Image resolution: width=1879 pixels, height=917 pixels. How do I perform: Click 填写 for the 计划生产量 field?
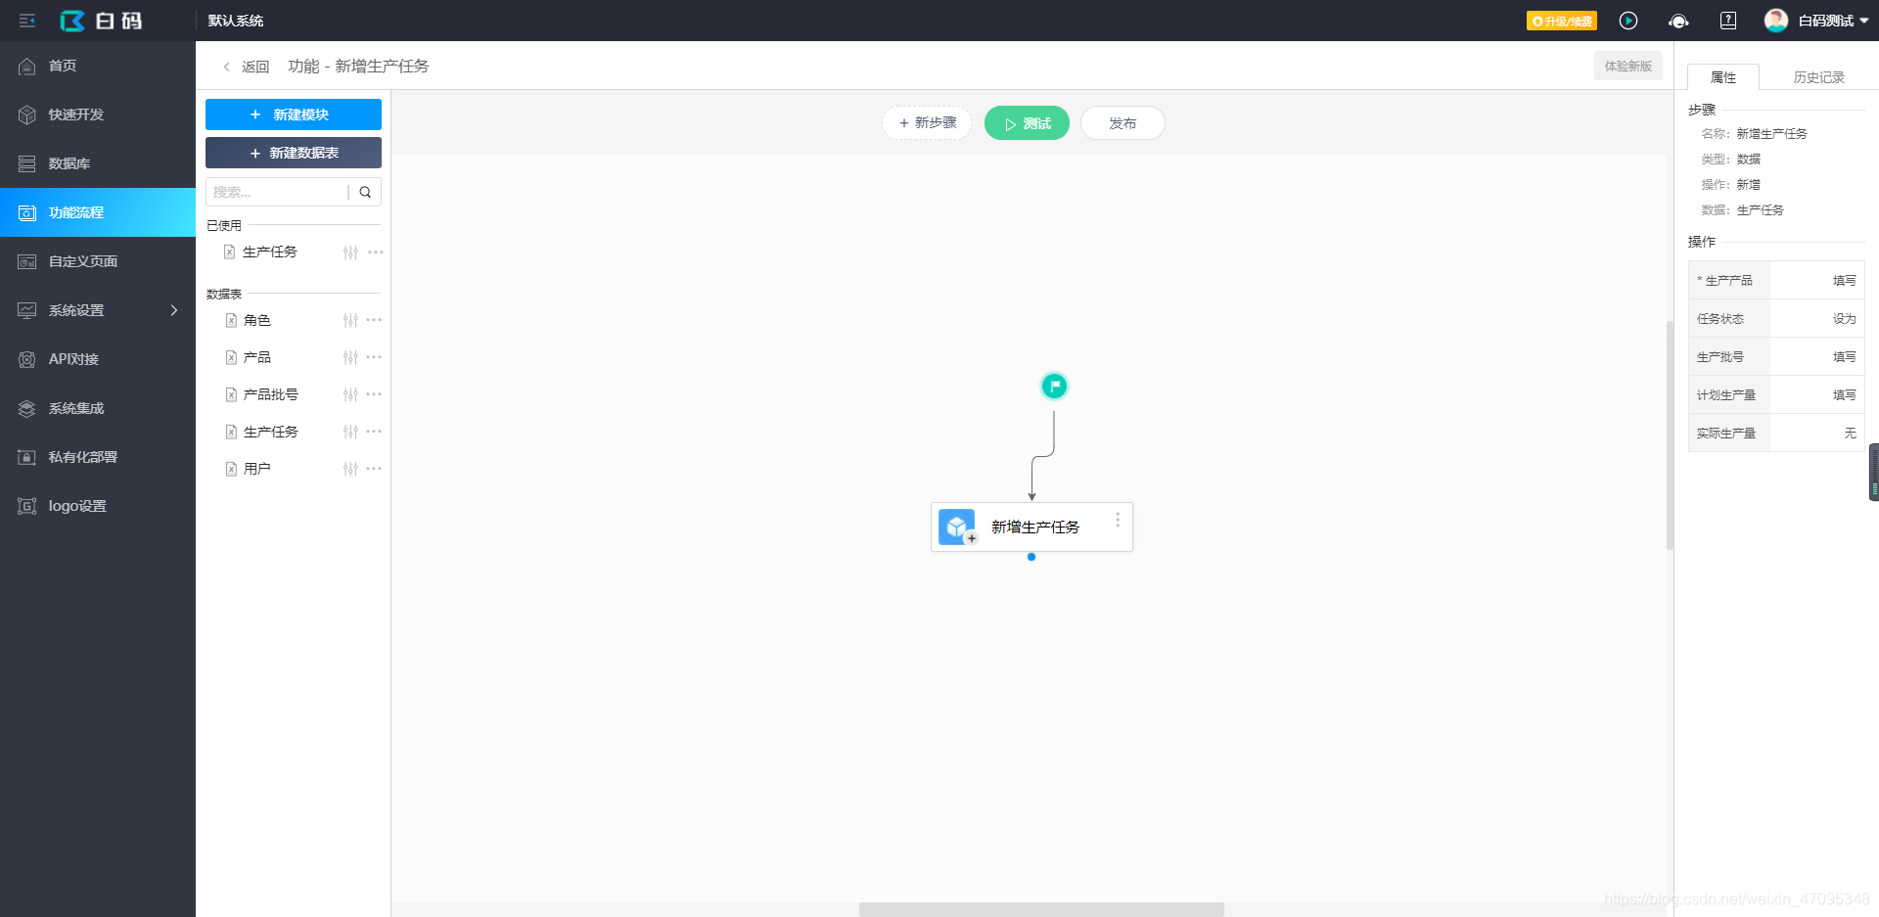[x=1845, y=395]
